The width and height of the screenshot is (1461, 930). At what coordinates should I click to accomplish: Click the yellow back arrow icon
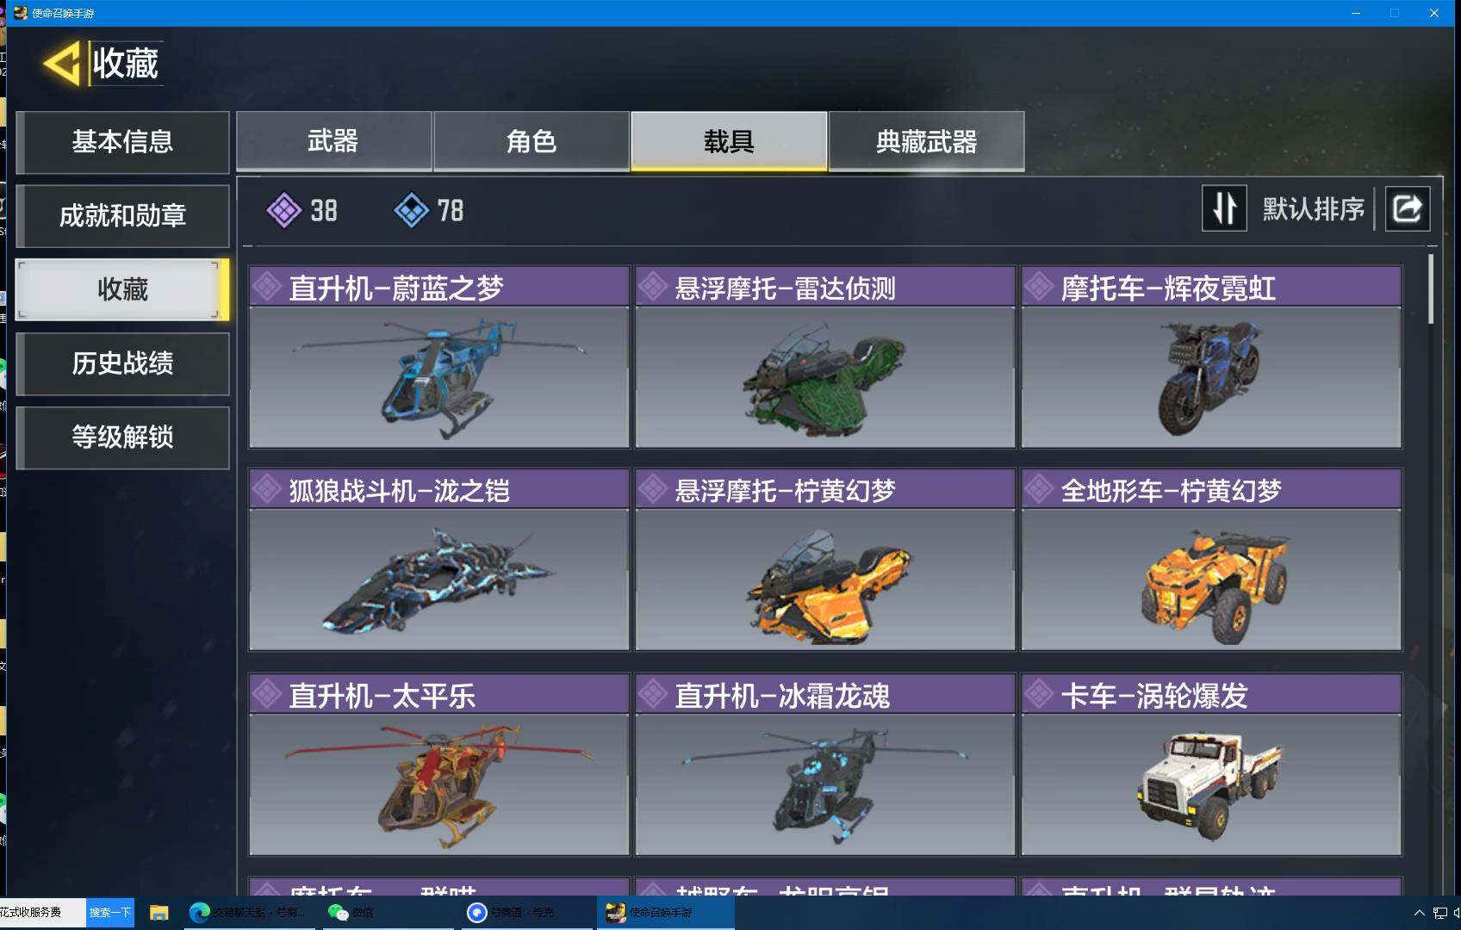click(62, 63)
